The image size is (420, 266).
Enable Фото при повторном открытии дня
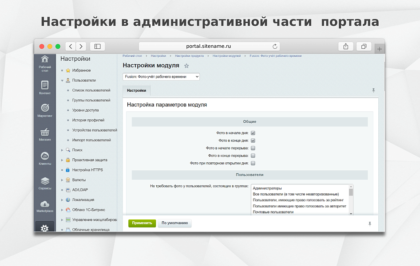[253, 163]
